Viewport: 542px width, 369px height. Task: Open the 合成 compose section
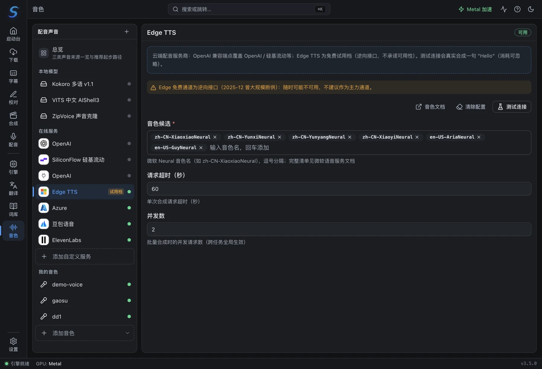[x=13, y=118]
